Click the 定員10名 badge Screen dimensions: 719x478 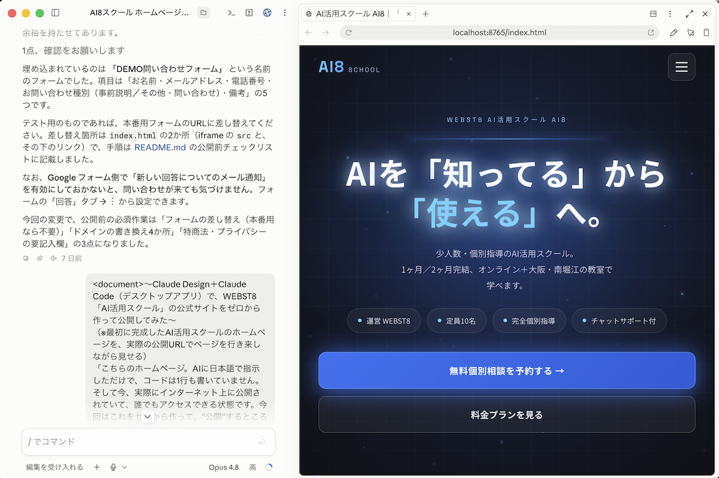[456, 321]
